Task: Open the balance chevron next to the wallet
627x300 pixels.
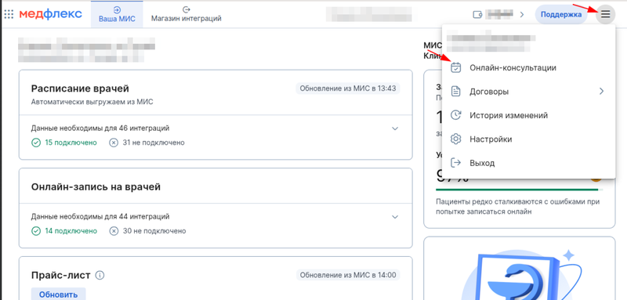Action: (x=521, y=15)
